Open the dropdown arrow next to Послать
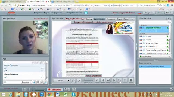174x97 pixels. tap(31, 82)
